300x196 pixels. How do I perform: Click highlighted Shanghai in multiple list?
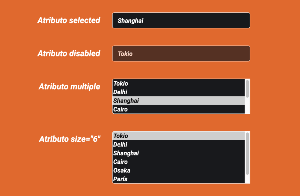(178, 101)
